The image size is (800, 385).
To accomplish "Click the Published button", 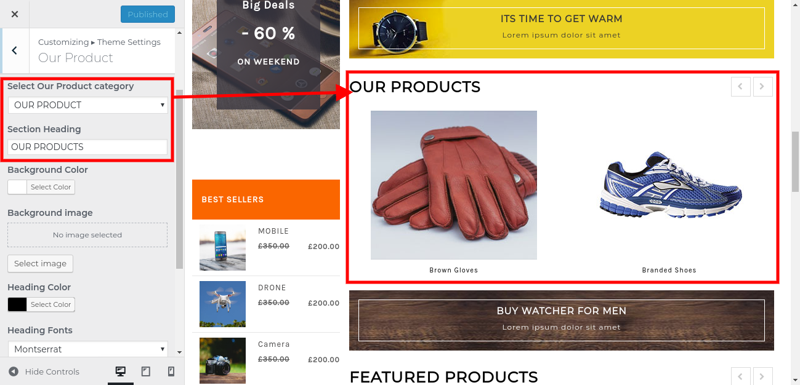I will (x=148, y=14).
